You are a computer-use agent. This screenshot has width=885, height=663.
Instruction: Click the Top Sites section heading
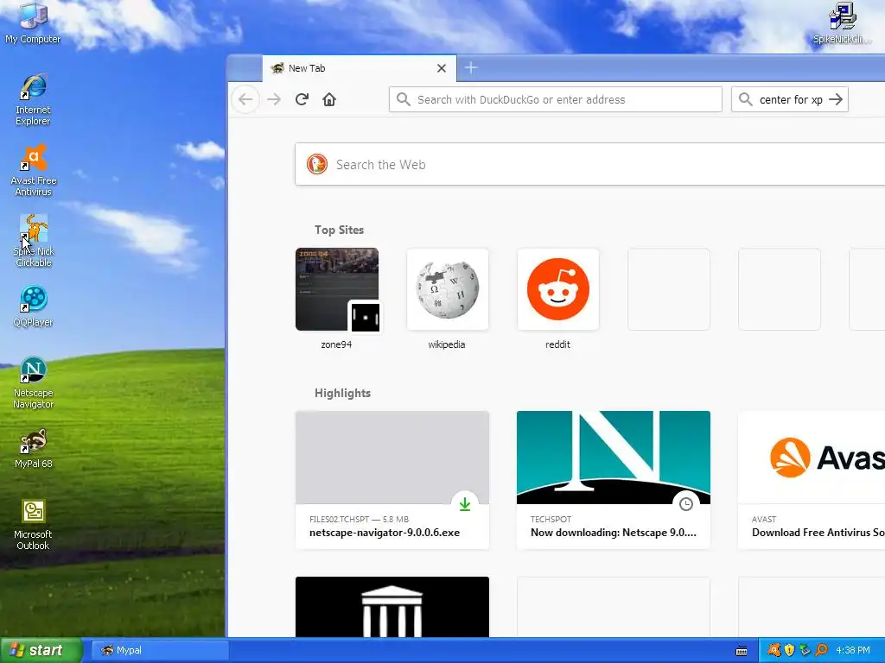pyautogui.click(x=339, y=230)
